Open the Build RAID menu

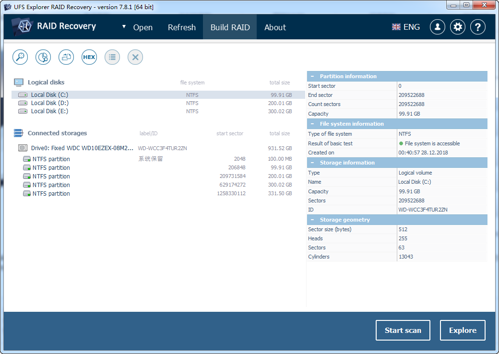pyautogui.click(x=230, y=27)
